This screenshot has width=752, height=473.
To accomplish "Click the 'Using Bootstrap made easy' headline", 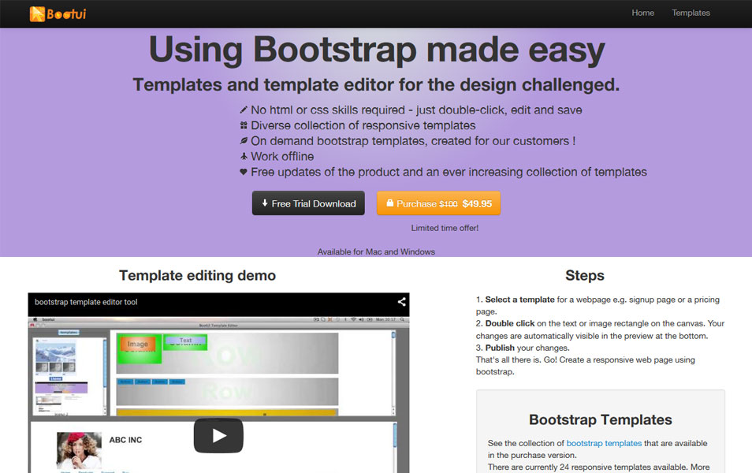I will [x=377, y=50].
